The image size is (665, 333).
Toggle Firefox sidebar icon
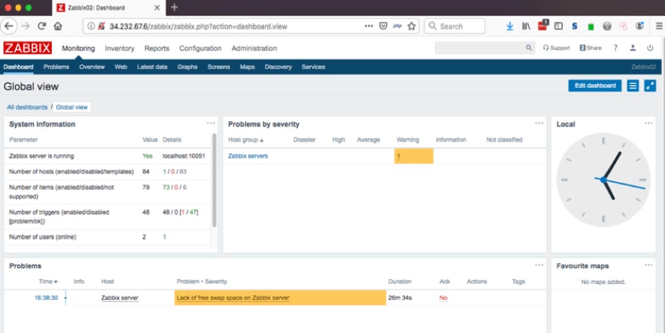coord(559,27)
